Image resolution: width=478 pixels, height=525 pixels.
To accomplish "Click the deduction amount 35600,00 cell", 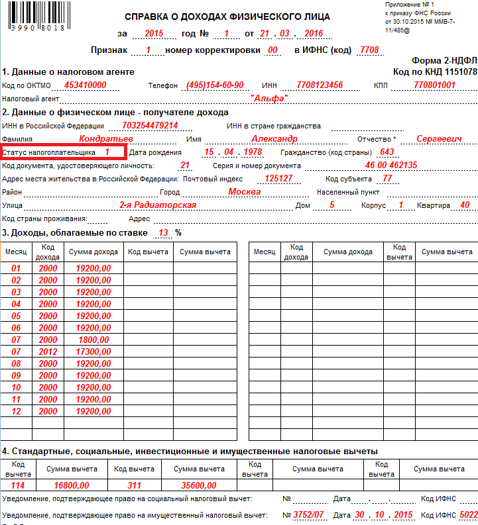I will [198, 485].
